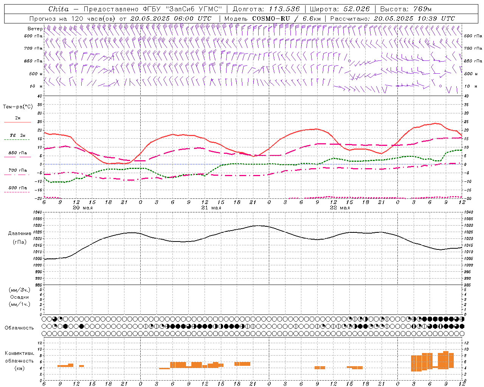This screenshot has height=387, width=484.
Task: Click the "500 гПа" temperature legend entry
Action: point(18,187)
